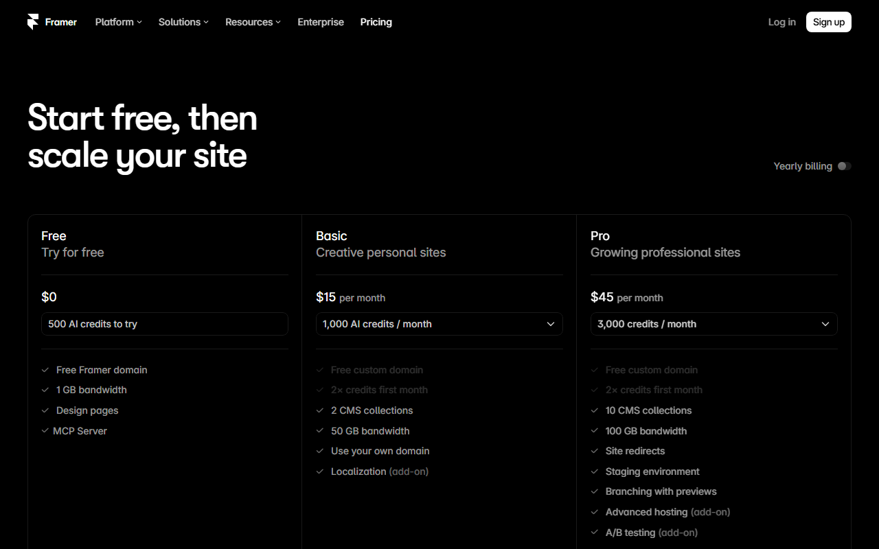
Task: Click the Basic plan title
Action: 332,236
